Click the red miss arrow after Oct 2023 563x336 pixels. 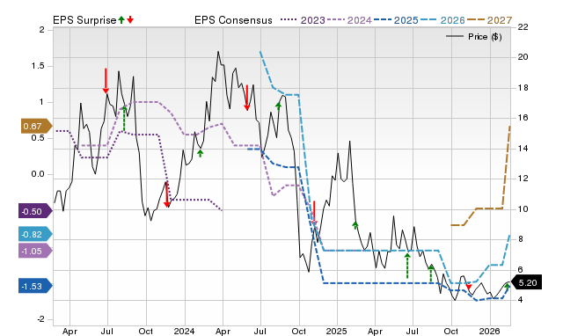pos(166,195)
